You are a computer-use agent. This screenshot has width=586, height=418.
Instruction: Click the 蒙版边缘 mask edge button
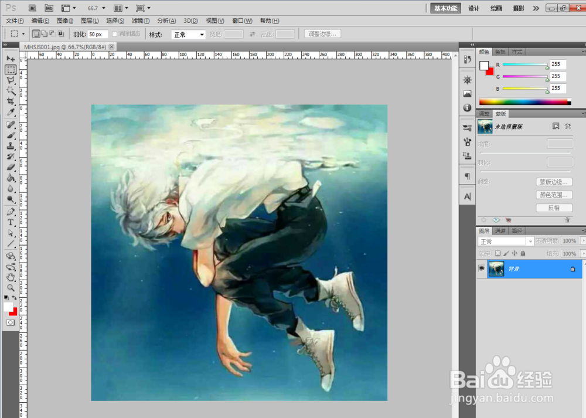(554, 182)
